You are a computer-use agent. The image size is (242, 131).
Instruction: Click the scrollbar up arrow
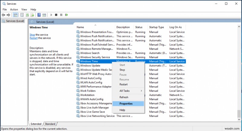tap(239, 27)
